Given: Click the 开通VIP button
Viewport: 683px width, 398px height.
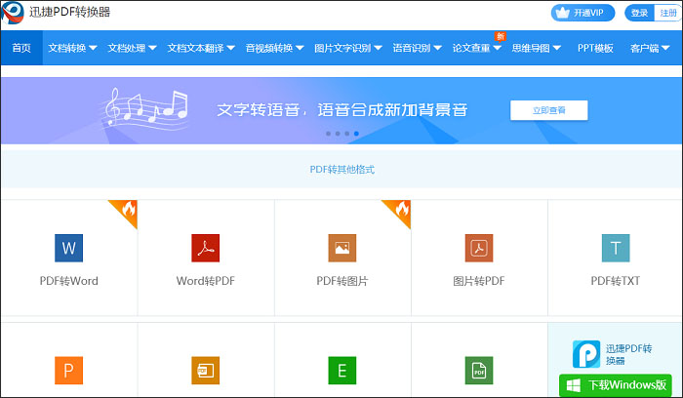Looking at the screenshot, I should click(583, 13).
